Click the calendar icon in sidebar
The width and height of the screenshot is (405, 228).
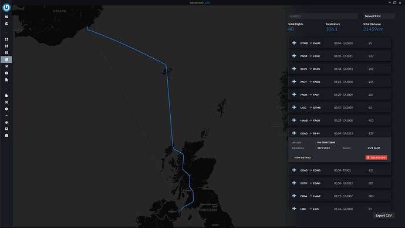(x=6, y=53)
